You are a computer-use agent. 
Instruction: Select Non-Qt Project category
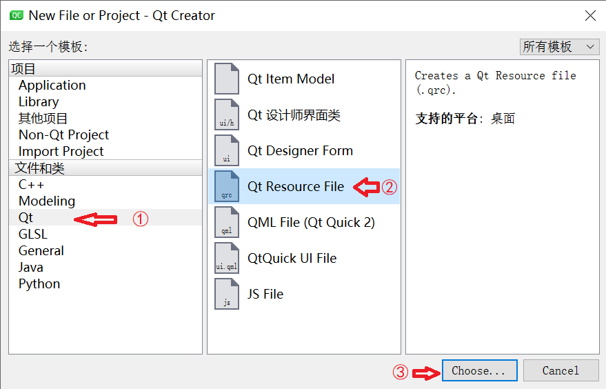[63, 135]
